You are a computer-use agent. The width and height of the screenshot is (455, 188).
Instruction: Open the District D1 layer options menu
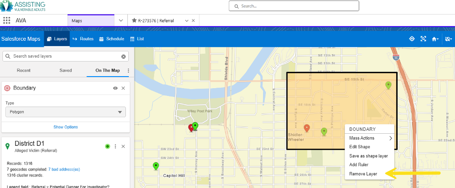[115, 146]
